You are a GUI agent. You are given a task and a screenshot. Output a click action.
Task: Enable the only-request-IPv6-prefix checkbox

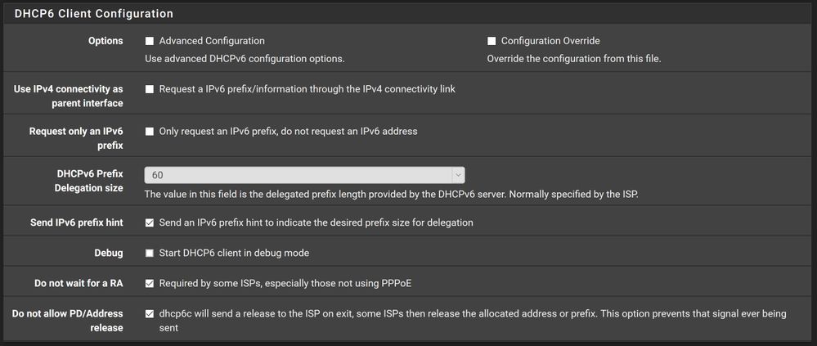[150, 131]
